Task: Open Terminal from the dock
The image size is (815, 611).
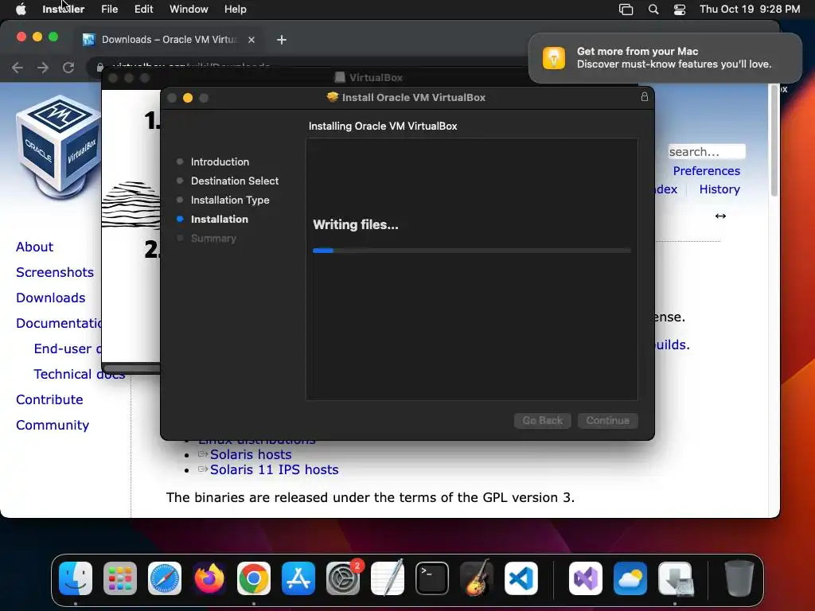Action: point(432,578)
